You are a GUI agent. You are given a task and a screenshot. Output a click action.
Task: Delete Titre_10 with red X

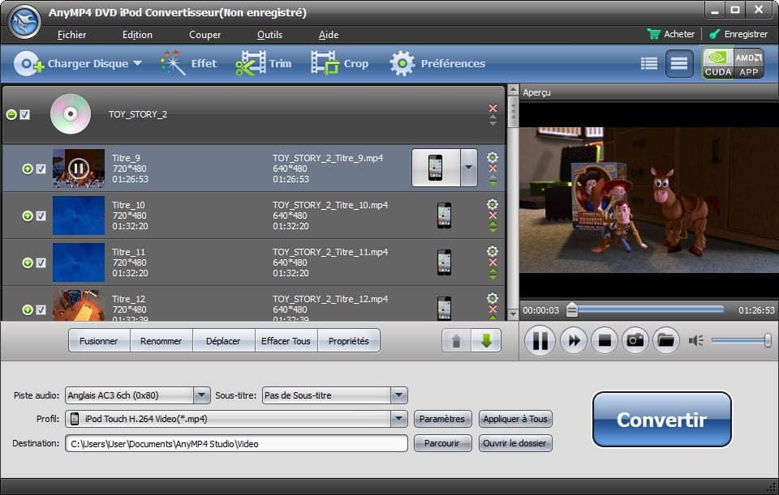click(493, 215)
